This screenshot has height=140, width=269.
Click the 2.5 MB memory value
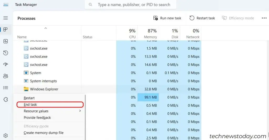pyautogui.click(x=152, y=138)
